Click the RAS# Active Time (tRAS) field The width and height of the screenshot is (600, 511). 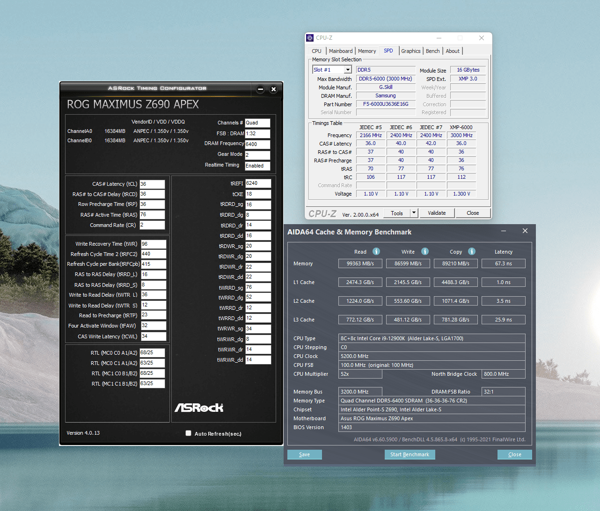click(x=152, y=215)
